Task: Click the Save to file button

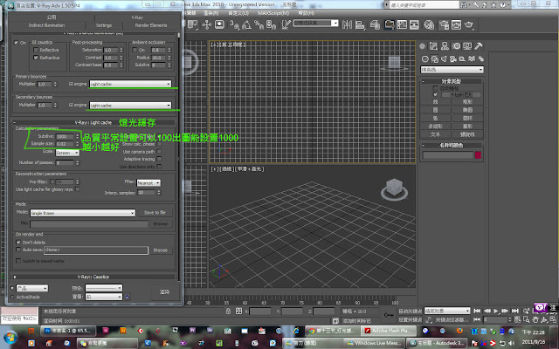Action: [x=155, y=213]
